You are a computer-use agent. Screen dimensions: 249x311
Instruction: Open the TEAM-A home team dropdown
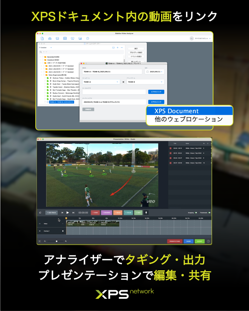101,82
